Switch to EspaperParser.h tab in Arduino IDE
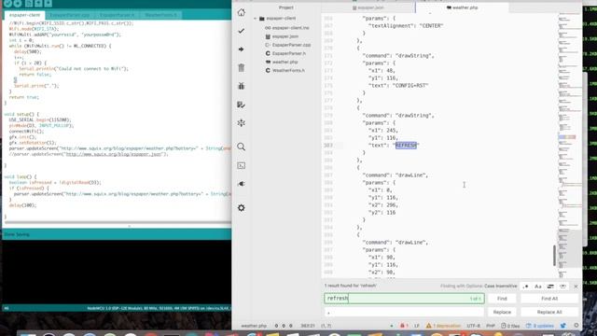This screenshot has width=597, height=336. click(118, 15)
